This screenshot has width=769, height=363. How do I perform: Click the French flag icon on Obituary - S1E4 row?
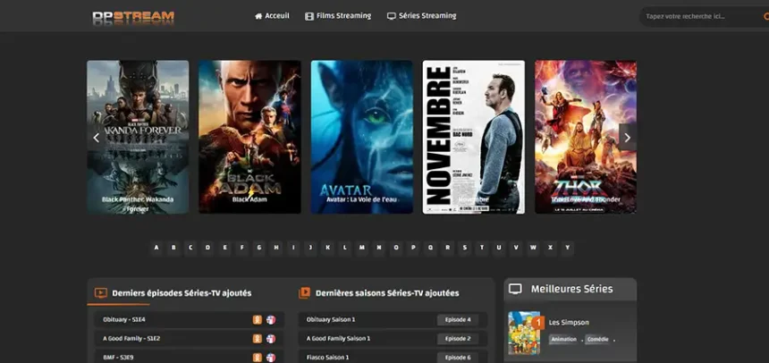click(x=271, y=320)
